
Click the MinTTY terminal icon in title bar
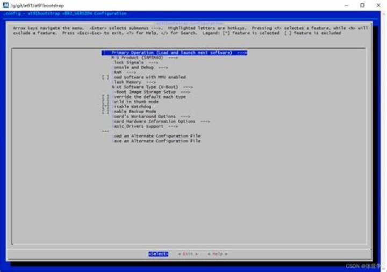[6, 5]
